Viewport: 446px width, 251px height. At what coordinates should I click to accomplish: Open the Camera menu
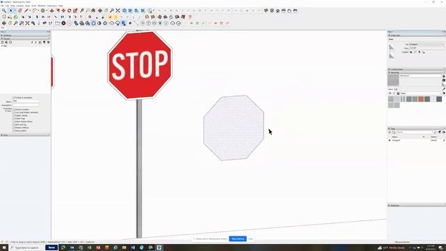20,6
